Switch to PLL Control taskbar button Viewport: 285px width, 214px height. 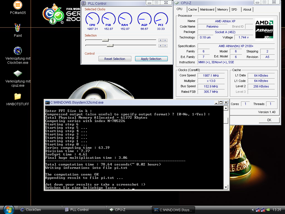click(x=84, y=210)
